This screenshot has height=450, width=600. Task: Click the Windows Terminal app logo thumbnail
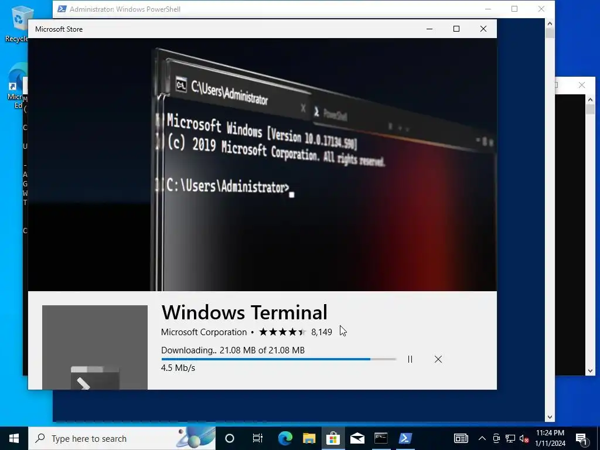[x=95, y=347]
